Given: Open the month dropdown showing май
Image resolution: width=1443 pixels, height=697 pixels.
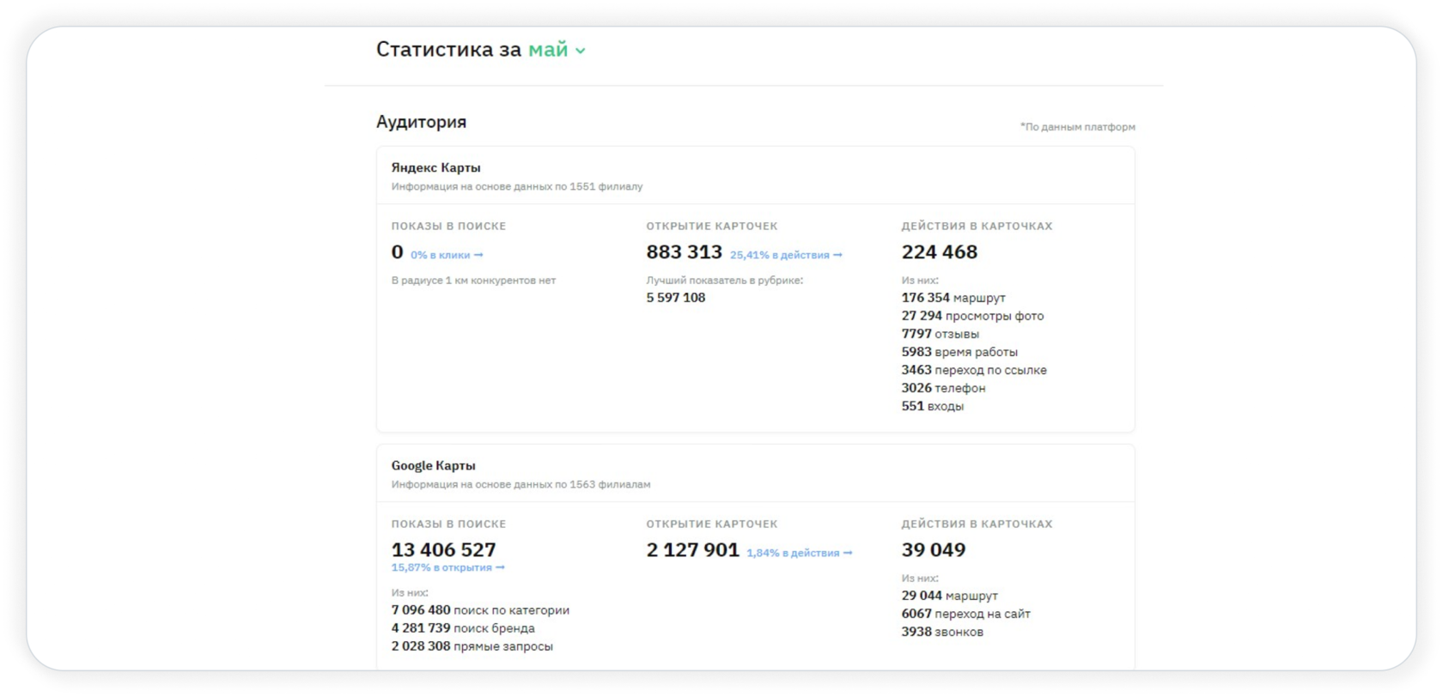Looking at the screenshot, I should [x=557, y=50].
